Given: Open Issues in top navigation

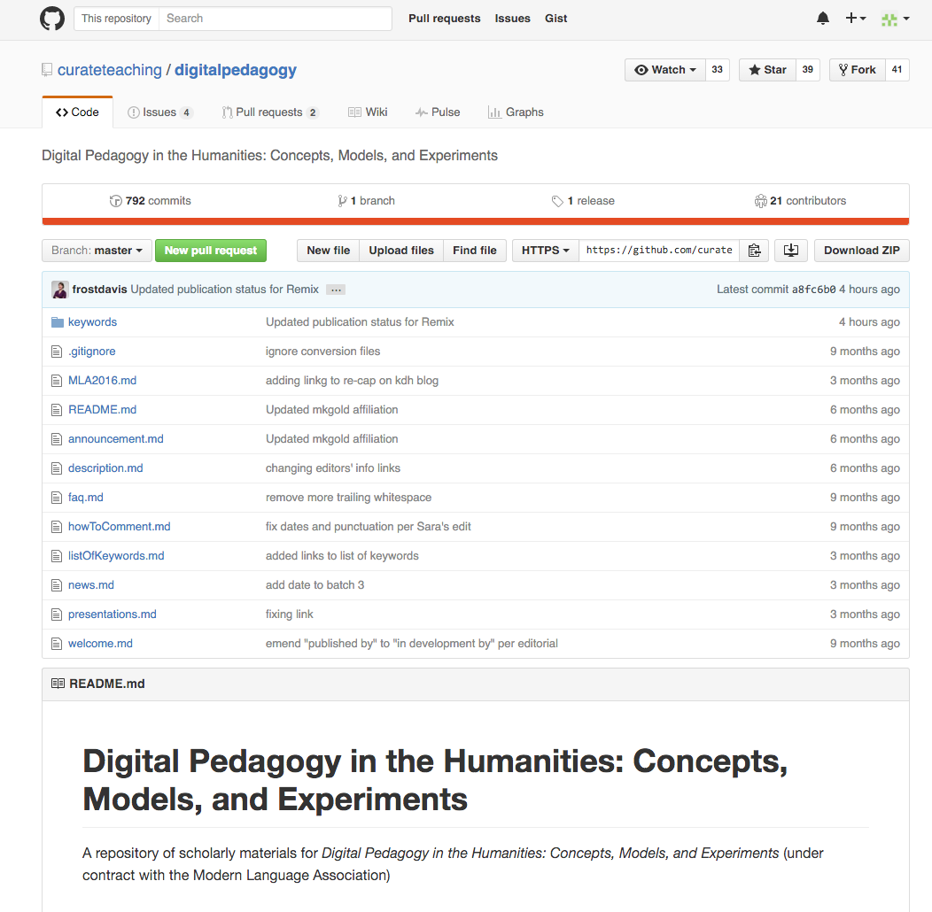Looking at the screenshot, I should pyautogui.click(x=512, y=19).
